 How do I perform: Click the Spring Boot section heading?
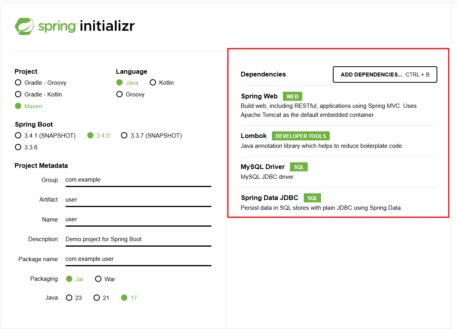click(34, 124)
